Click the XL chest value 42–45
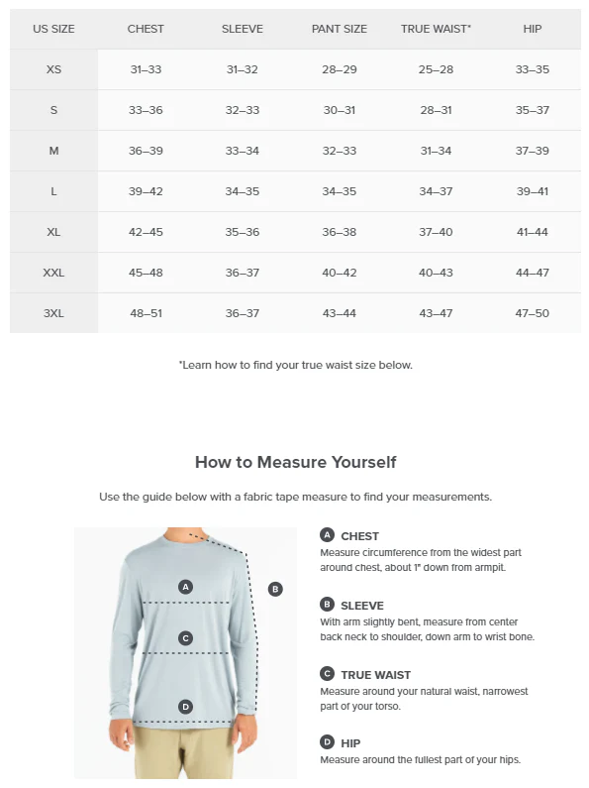The width and height of the screenshot is (589, 788). [x=146, y=232]
